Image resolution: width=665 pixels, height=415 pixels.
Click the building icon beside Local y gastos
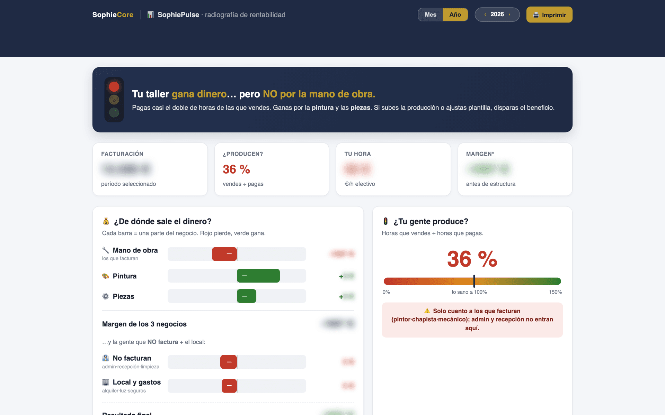click(x=106, y=382)
